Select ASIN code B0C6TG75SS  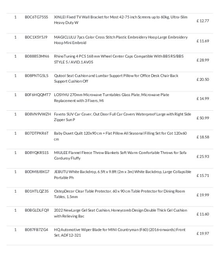point(36,17)
